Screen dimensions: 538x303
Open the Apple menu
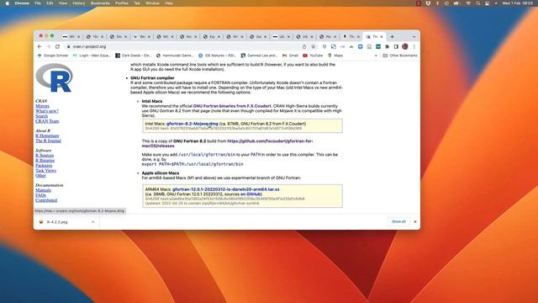coord(8,3)
